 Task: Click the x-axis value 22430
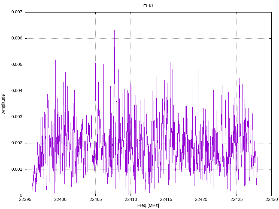pos(272,199)
